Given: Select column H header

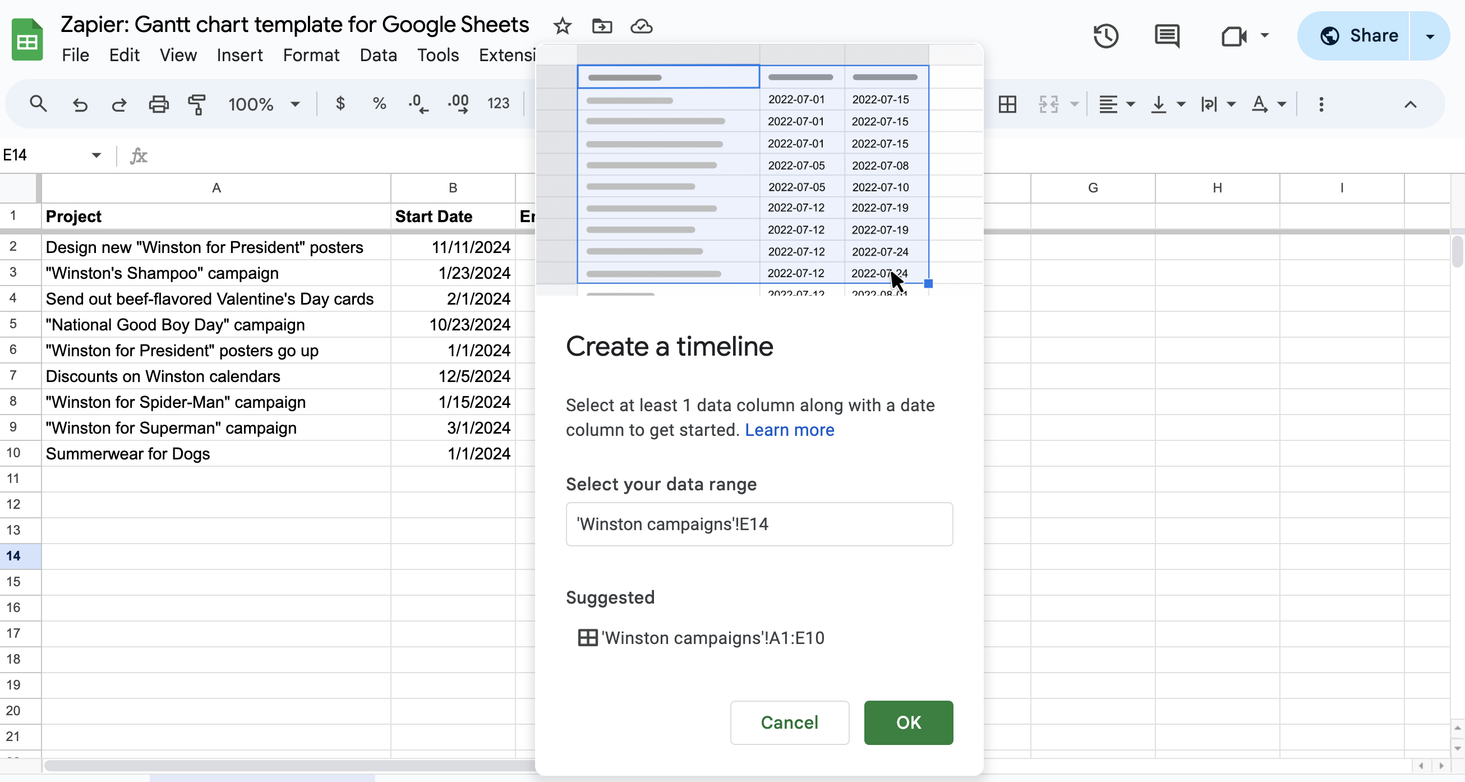Looking at the screenshot, I should coord(1217,188).
